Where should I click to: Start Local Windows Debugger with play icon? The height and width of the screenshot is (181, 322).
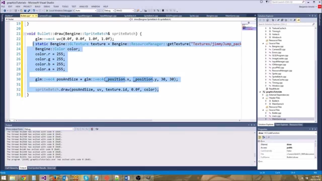click(x=47, y=11)
